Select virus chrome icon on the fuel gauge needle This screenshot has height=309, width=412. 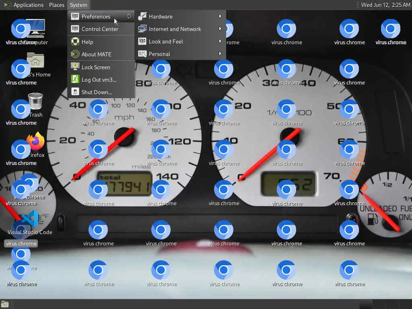(349, 190)
